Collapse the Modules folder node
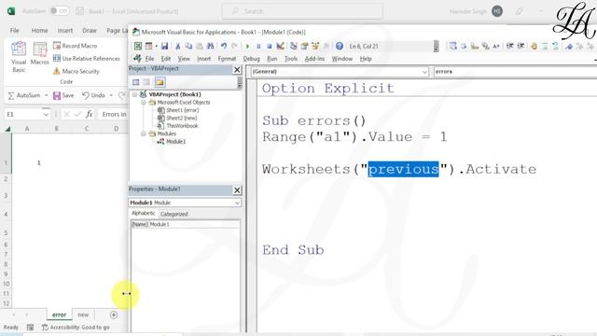Viewport: 597px width, 336px height. (143, 133)
